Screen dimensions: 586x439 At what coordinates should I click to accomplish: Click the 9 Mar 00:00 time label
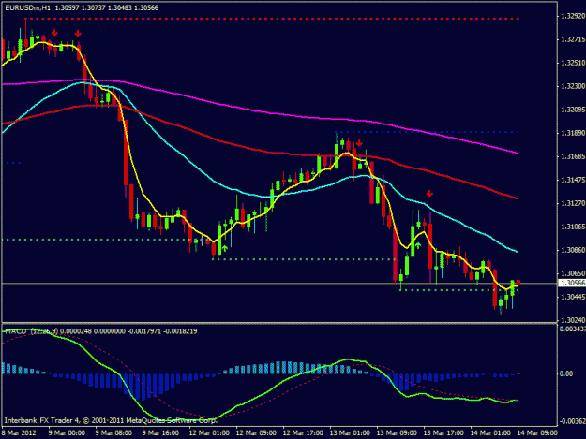pyautogui.click(x=67, y=432)
